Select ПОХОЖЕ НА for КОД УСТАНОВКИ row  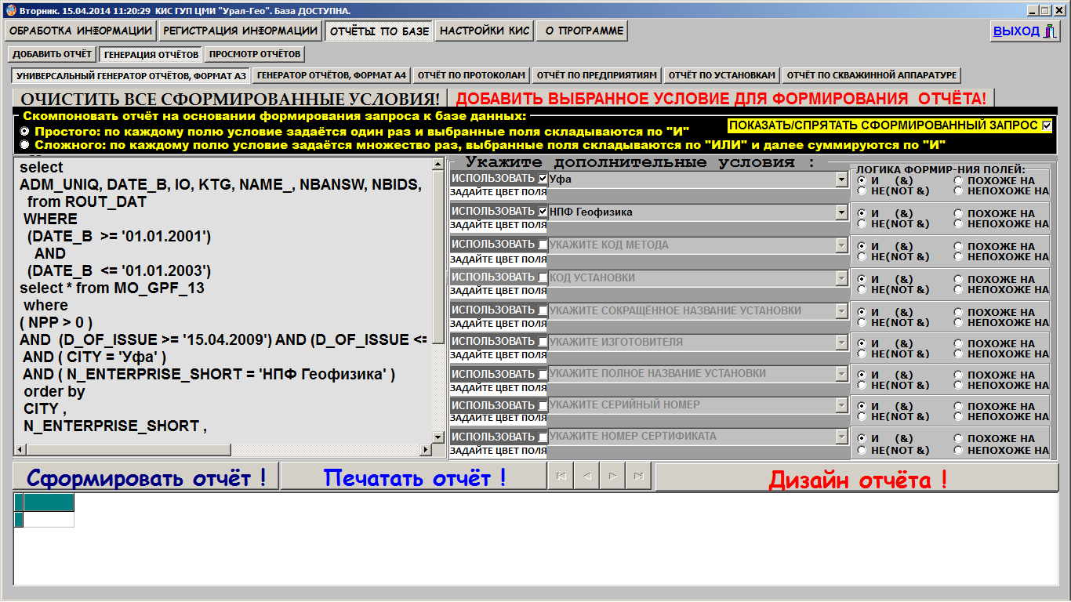[958, 279]
